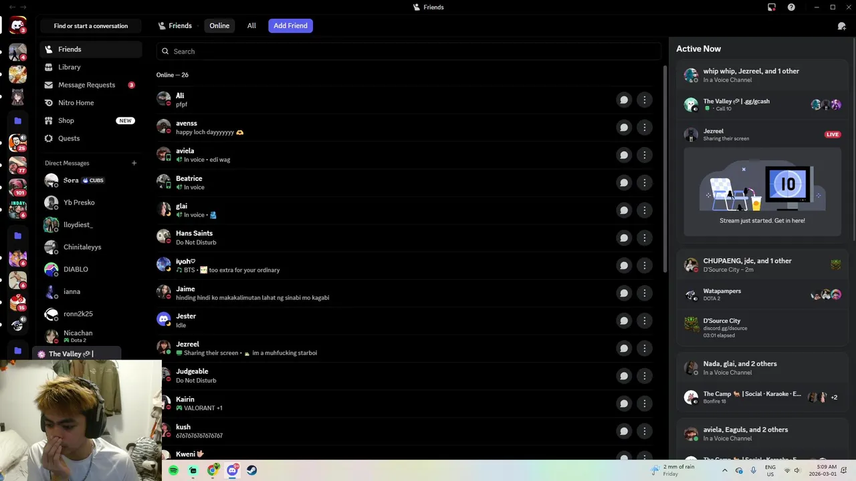Open Watapampers DOTA 2 activity
Screen dimensions: 856x481
tap(762, 294)
